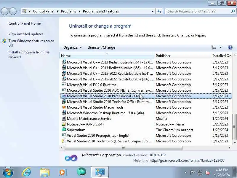Image resolution: width=237 pixels, height=178 pixels.
Task: Click the vertical scrollbar down arrow
Action: (234, 143)
